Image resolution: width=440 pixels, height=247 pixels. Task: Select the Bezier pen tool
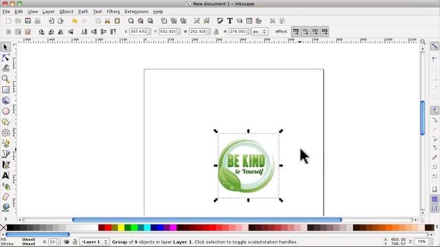(5, 154)
